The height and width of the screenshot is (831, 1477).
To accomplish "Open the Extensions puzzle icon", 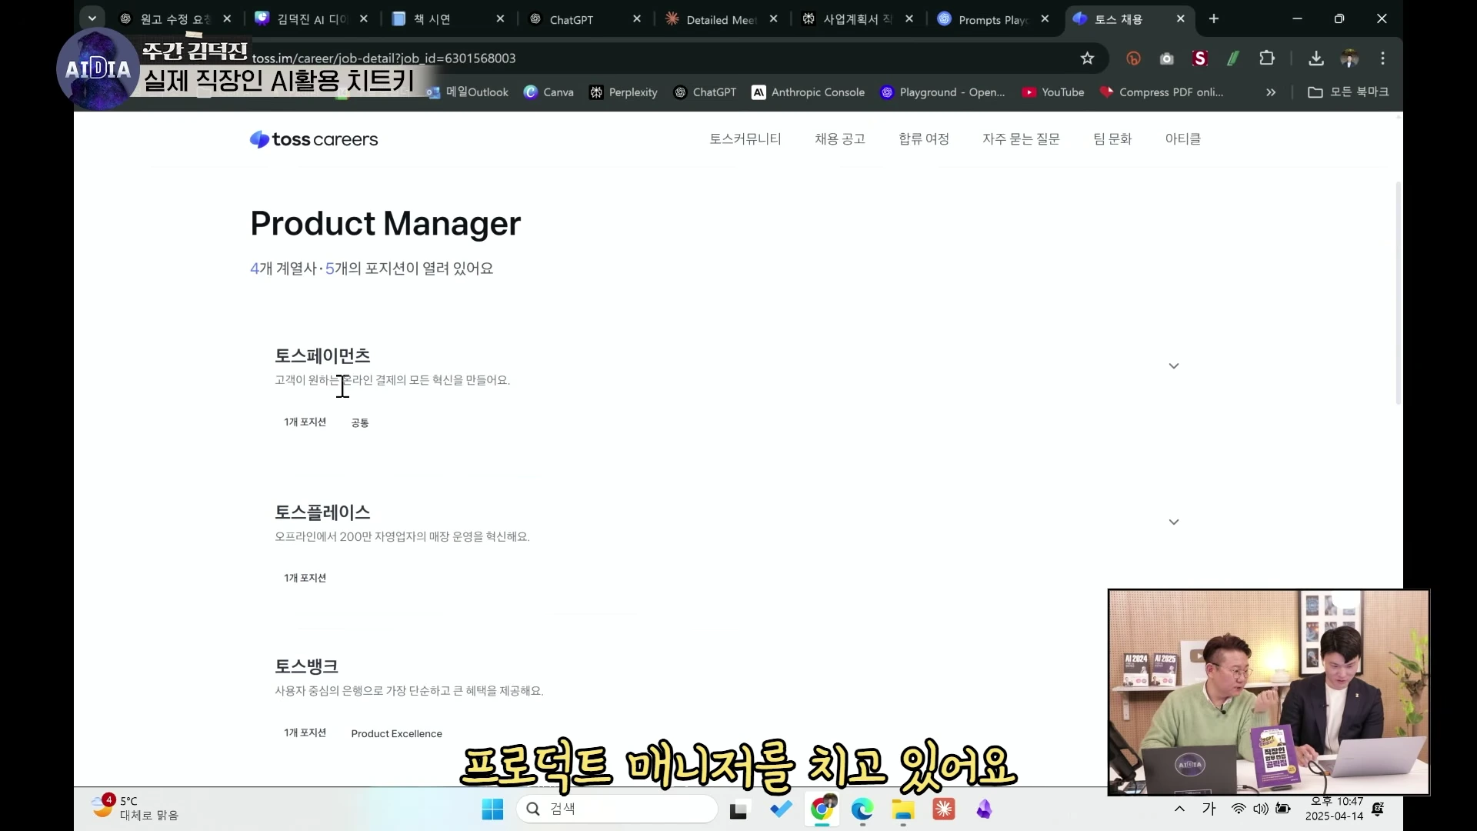I will tap(1267, 58).
